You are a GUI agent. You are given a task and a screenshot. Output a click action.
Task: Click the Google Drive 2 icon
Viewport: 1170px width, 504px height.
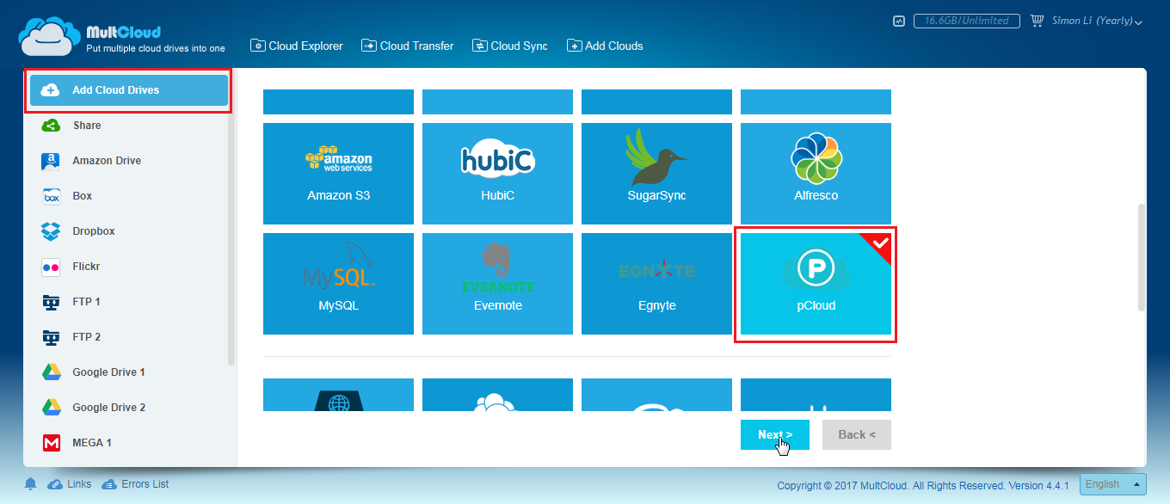[51, 408]
